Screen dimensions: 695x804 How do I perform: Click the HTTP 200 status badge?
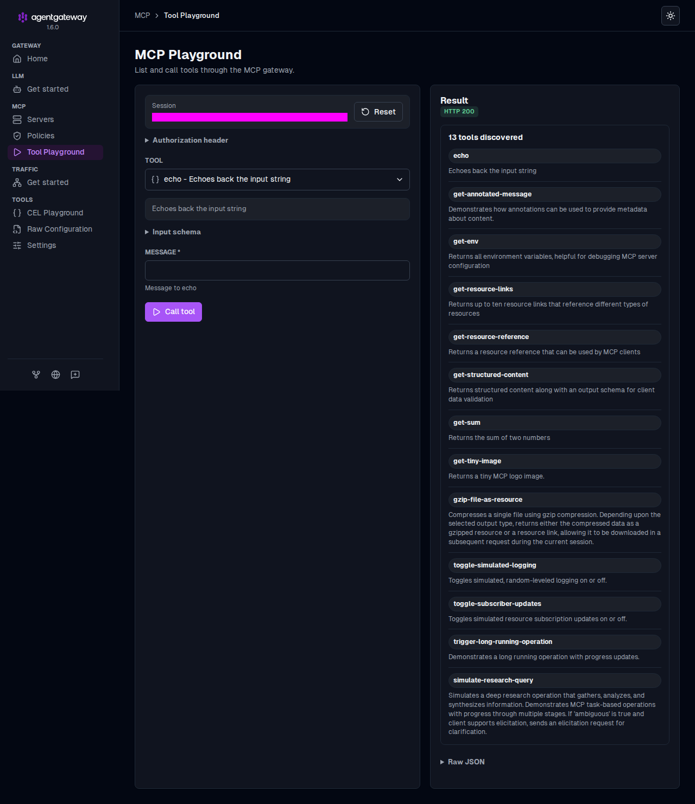click(459, 111)
